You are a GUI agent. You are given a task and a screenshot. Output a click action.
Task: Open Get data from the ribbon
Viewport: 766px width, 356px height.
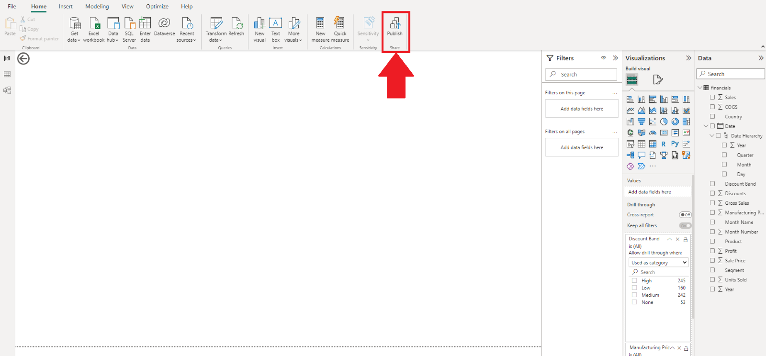click(x=74, y=29)
